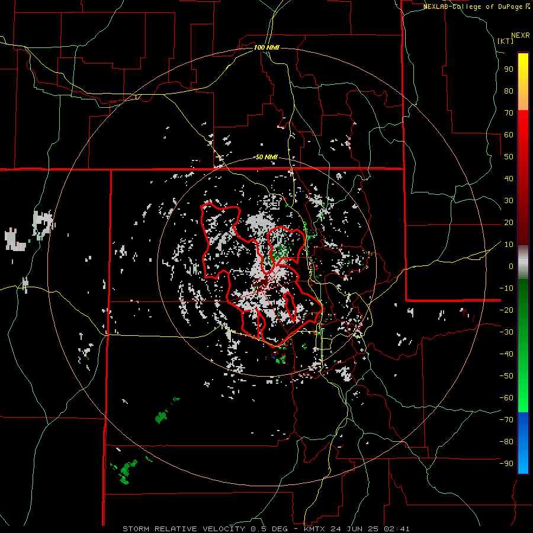Click the -20 value on the velocity scale

point(506,310)
